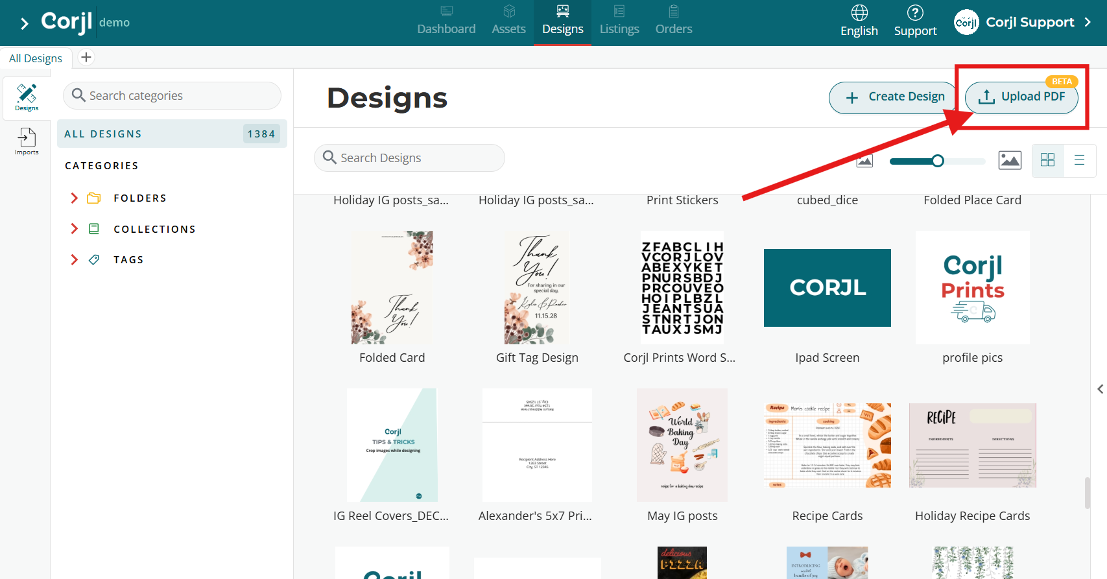Open the May IG posts thumbnail

coord(682,445)
